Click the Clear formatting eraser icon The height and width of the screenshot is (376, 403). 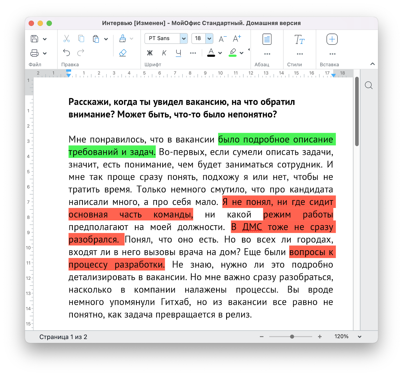123,53
